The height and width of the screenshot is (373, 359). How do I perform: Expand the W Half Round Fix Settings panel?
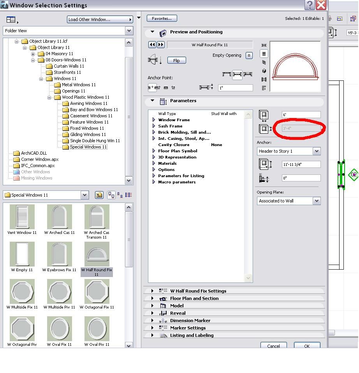point(152,291)
